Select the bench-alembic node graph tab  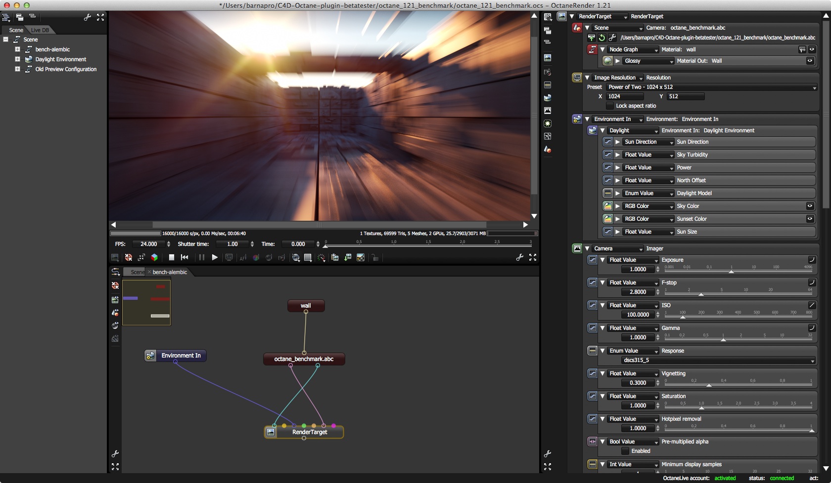tap(170, 272)
